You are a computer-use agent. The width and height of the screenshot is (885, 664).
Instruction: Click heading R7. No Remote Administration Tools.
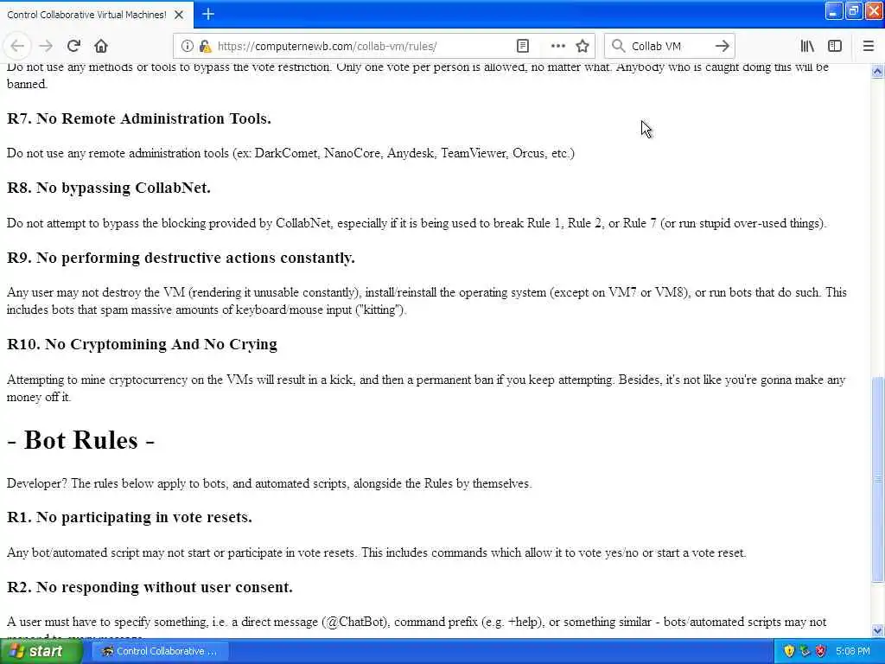(x=139, y=118)
